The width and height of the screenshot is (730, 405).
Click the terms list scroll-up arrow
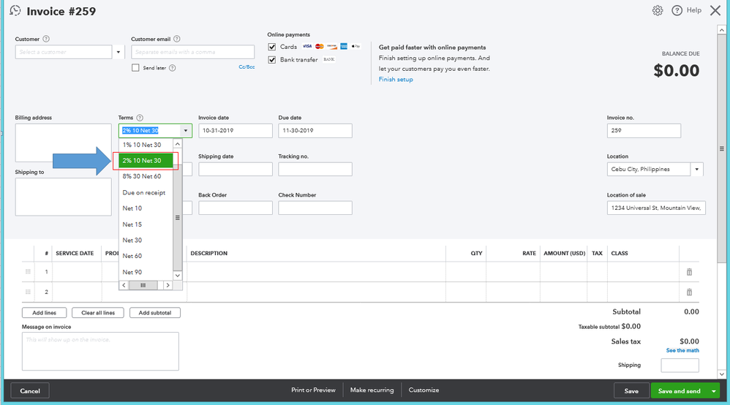click(177, 144)
